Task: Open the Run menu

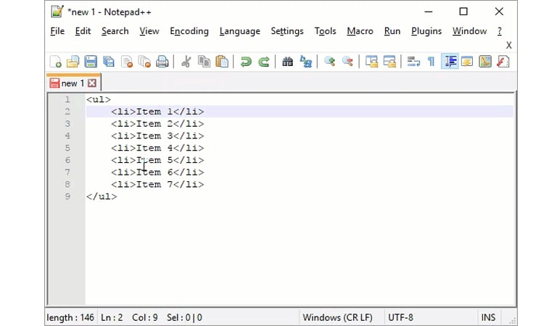Action: (392, 31)
